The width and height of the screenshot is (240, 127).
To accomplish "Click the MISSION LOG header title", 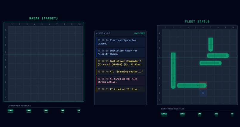I will click(x=103, y=33).
